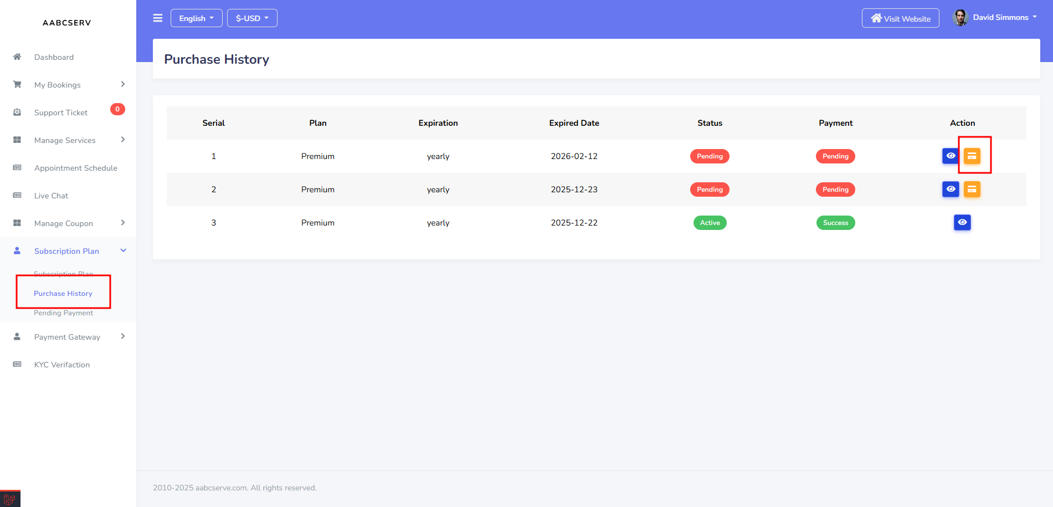Viewport: 1053px width, 507px height.
Task: Pay for the 2026-02-12 purchase
Action: (972, 156)
